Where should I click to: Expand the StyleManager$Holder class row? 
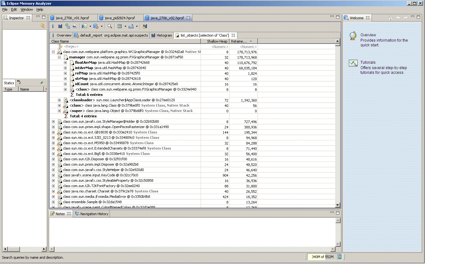[x=53, y=122]
